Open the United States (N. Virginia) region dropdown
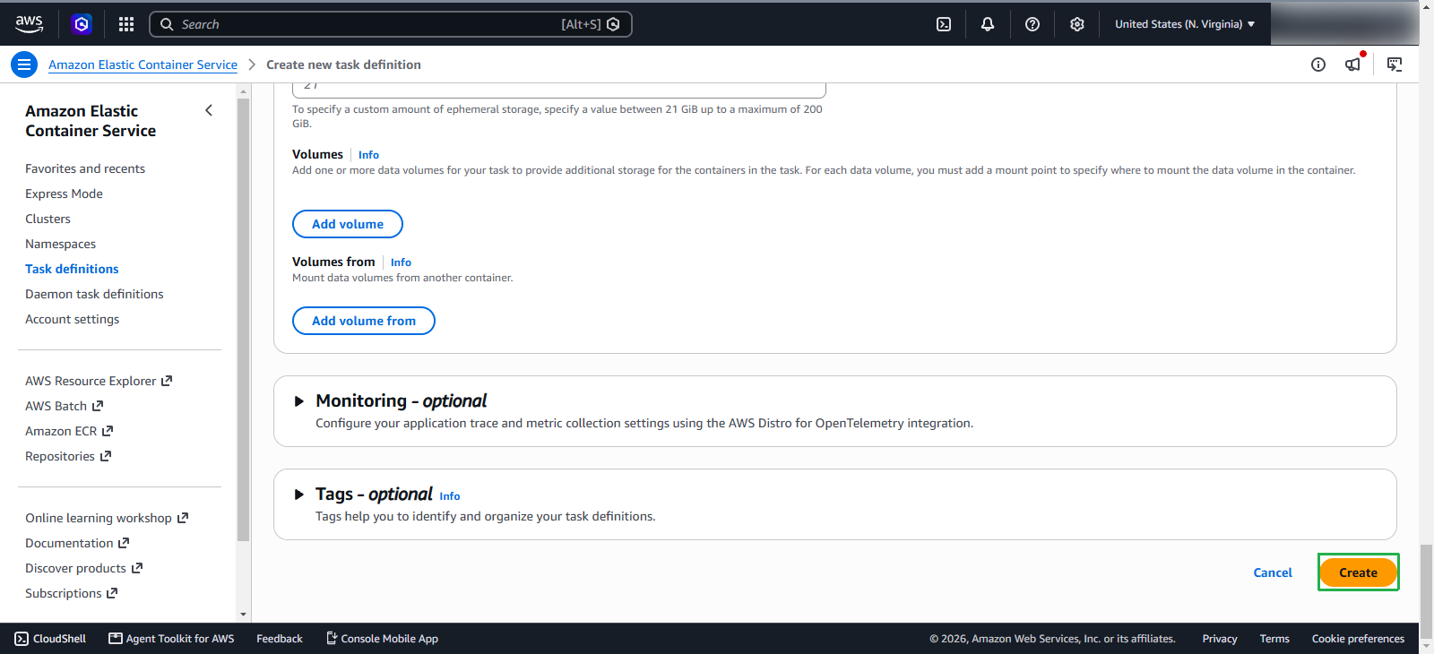 [1185, 24]
